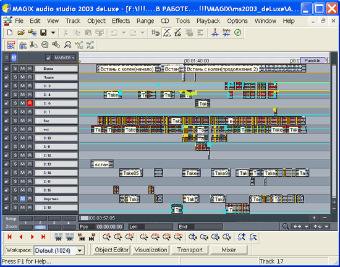Click the Mixer button
340x267 pixels.
coord(229,250)
